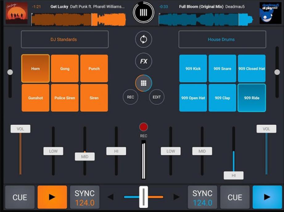The image size is (284, 212).
Task: Open the Get Lucky album artwork
Action: tap(17, 13)
